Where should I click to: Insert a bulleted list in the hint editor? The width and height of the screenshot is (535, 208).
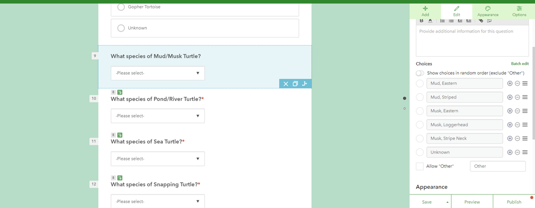tap(451, 20)
